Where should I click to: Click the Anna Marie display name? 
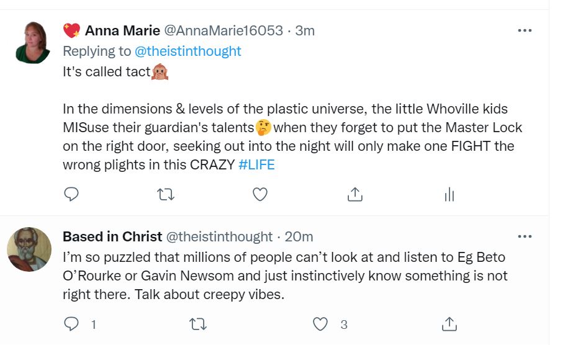121,30
